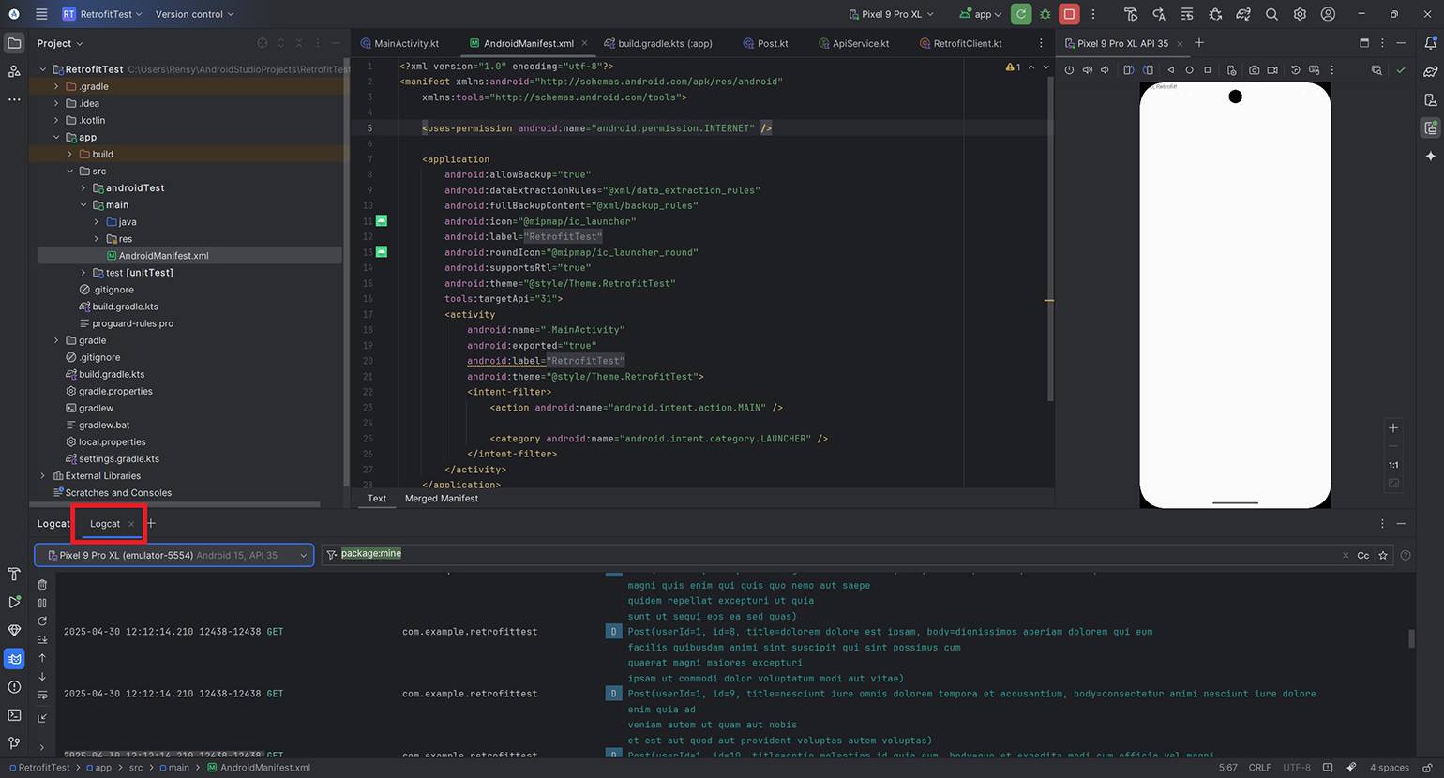This screenshot has width=1444, height=778.
Task: Switch to RetrofitClient.kt tab
Action: click(960, 43)
